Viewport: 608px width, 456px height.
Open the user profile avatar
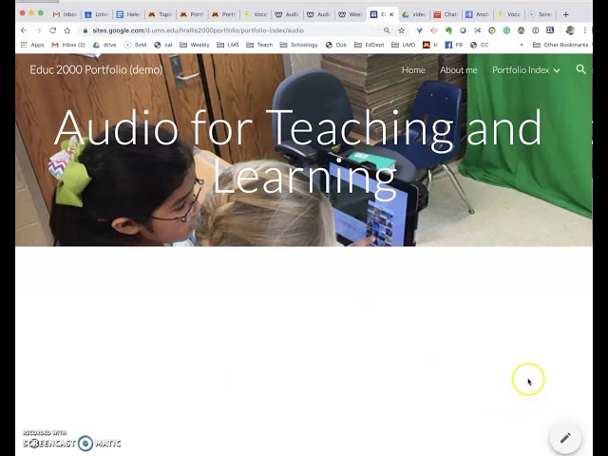coord(570,30)
